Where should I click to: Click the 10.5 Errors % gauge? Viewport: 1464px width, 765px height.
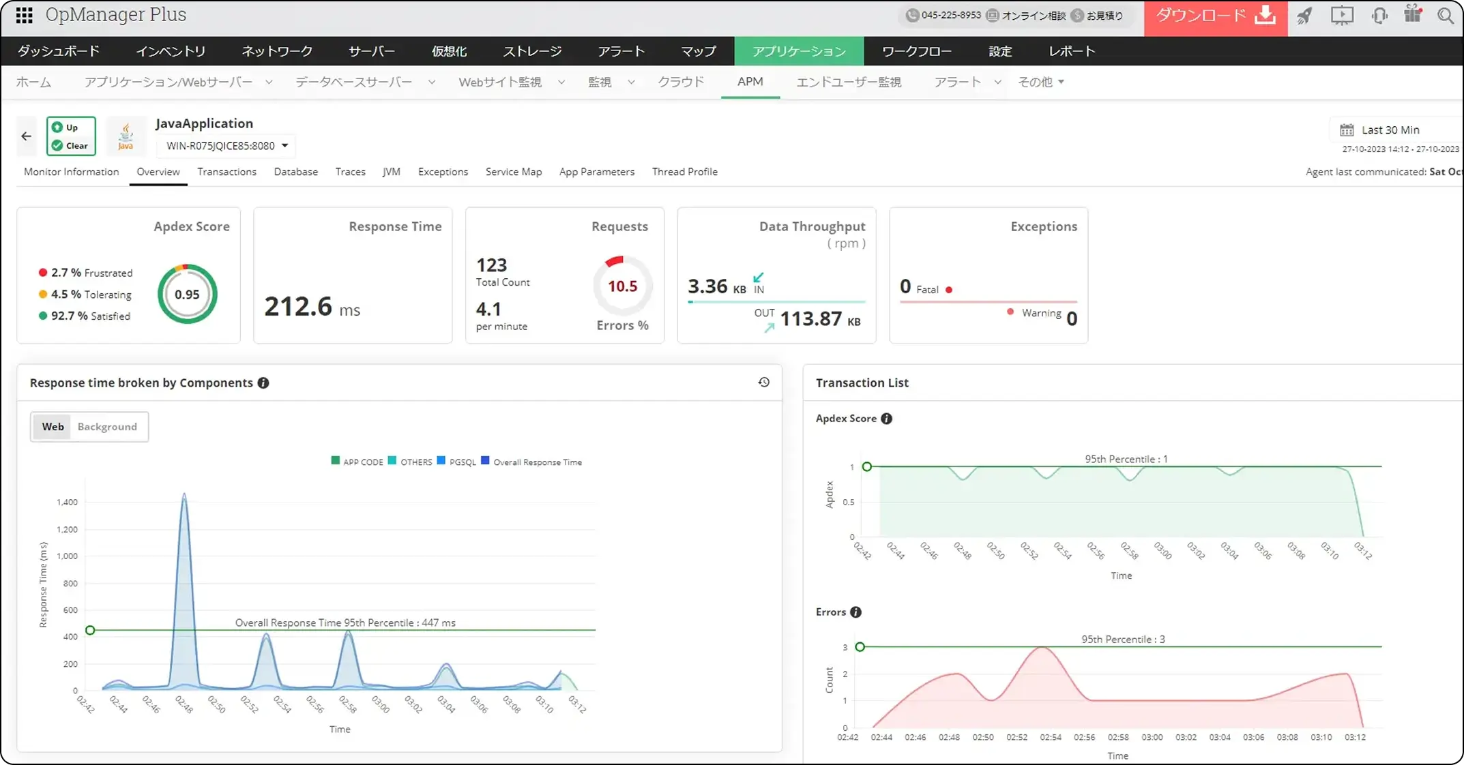point(622,286)
